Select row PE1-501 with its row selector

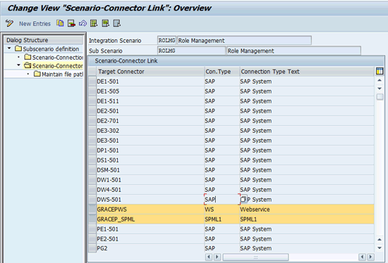coord(92,229)
